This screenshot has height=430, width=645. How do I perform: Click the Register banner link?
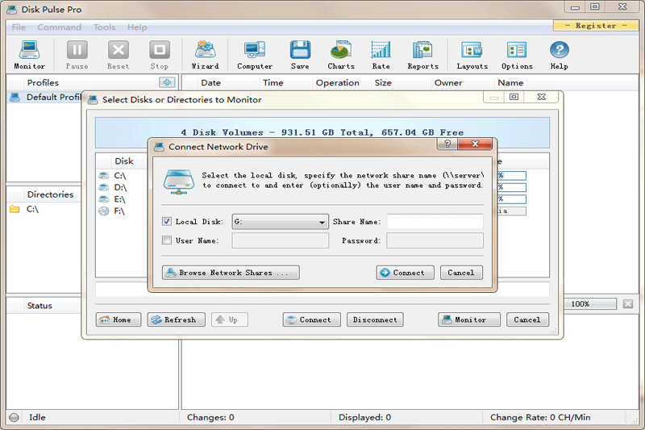coord(596,26)
